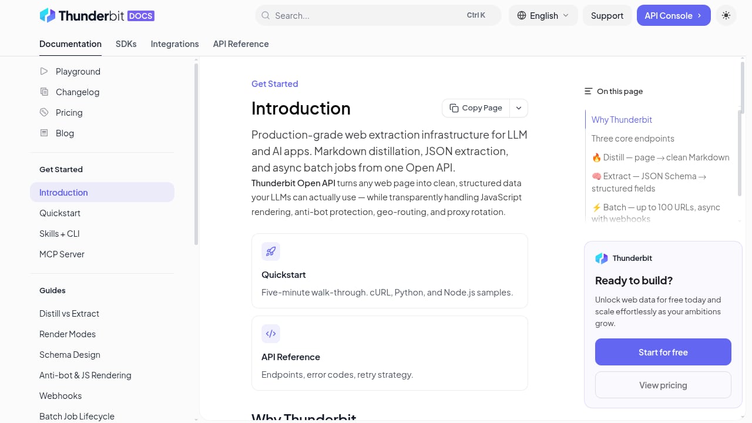The image size is (752, 423).
Task: Jump to Three core endpoints section
Action: pos(633,138)
